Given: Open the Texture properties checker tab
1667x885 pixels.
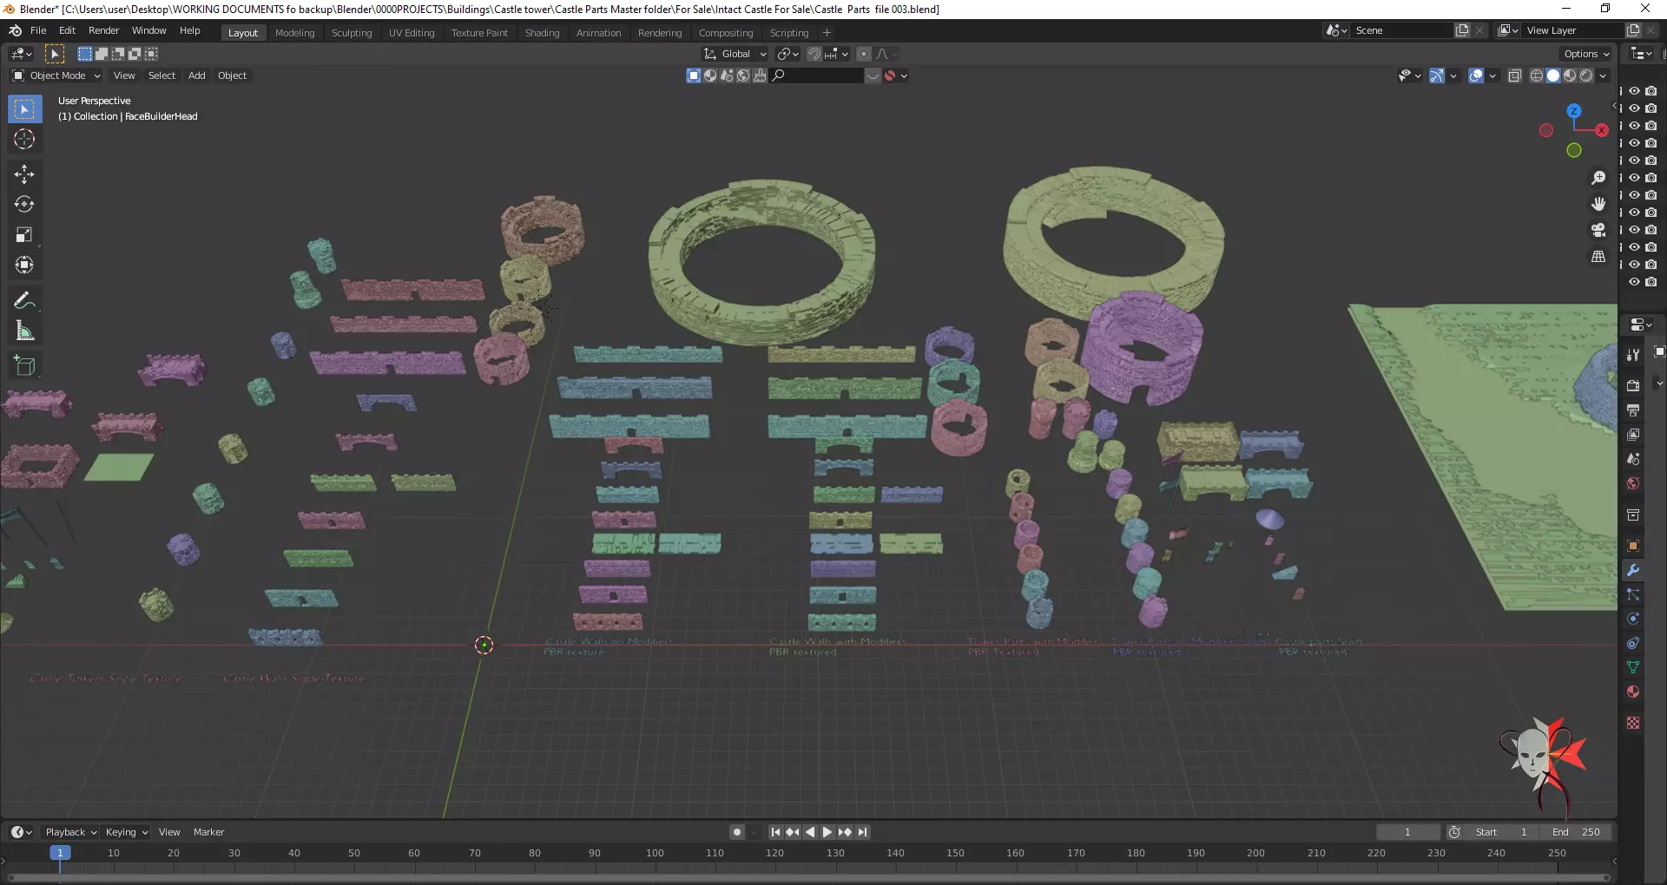Looking at the screenshot, I should [1633, 723].
